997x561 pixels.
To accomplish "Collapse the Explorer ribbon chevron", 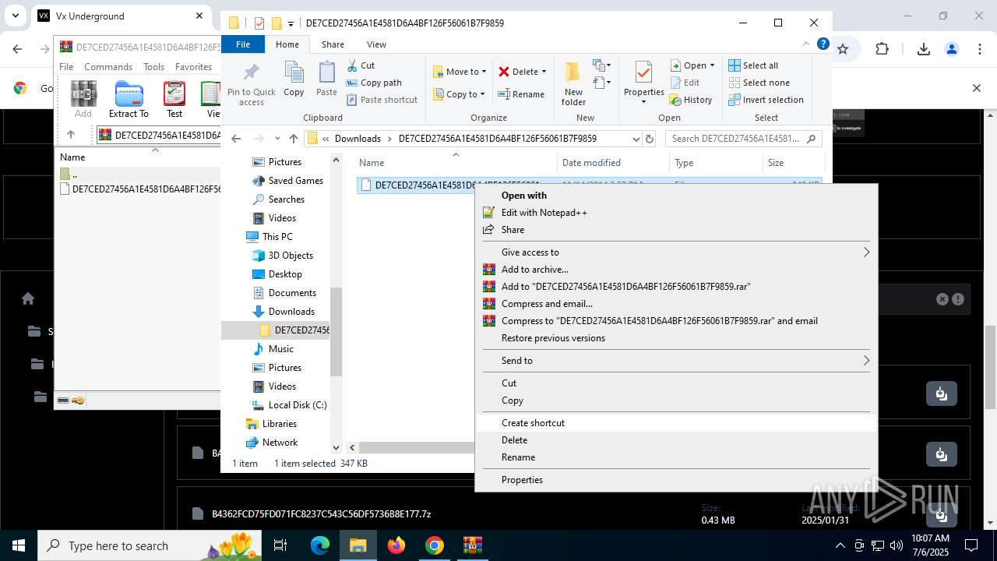I will pyautogui.click(x=806, y=44).
